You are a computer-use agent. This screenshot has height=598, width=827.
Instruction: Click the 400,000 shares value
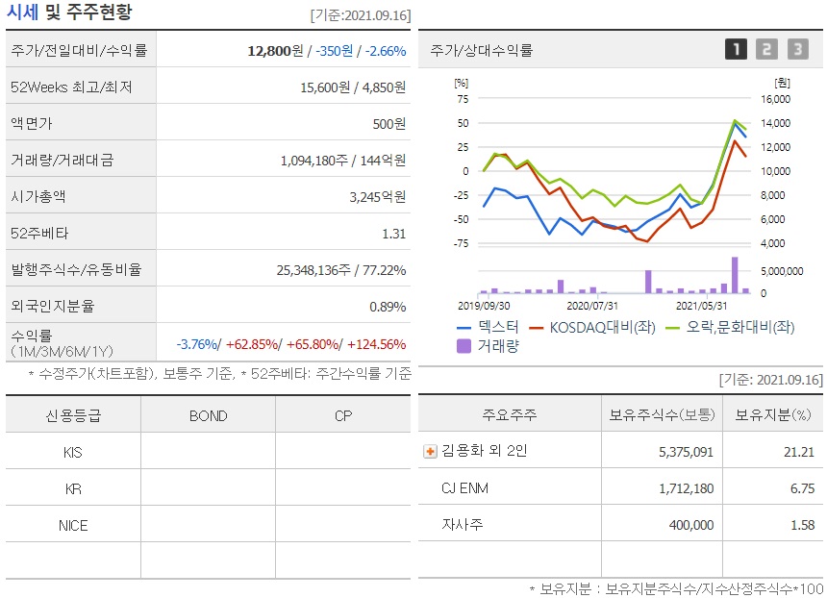click(691, 525)
